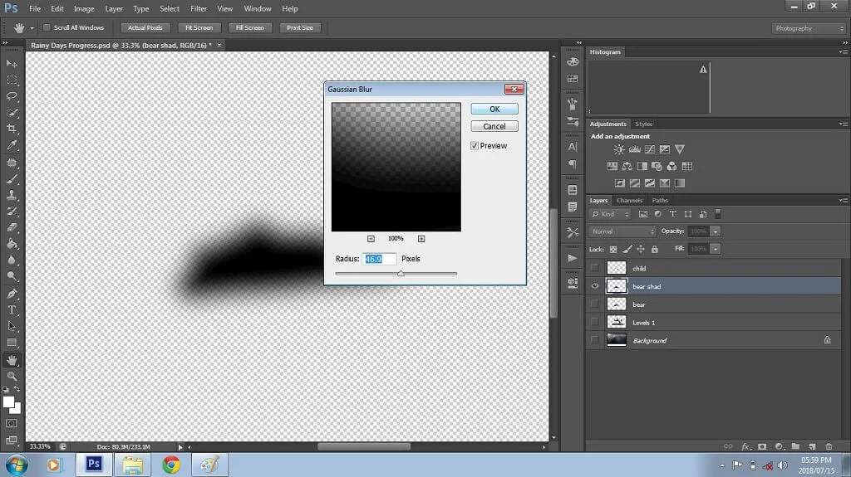Select the Spot Healing Brush tool

[12, 163]
